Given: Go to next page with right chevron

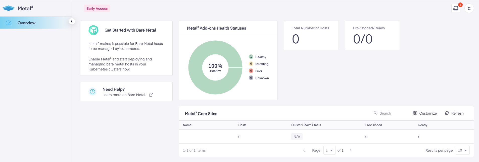Looking at the screenshot, I should point(351,150).
